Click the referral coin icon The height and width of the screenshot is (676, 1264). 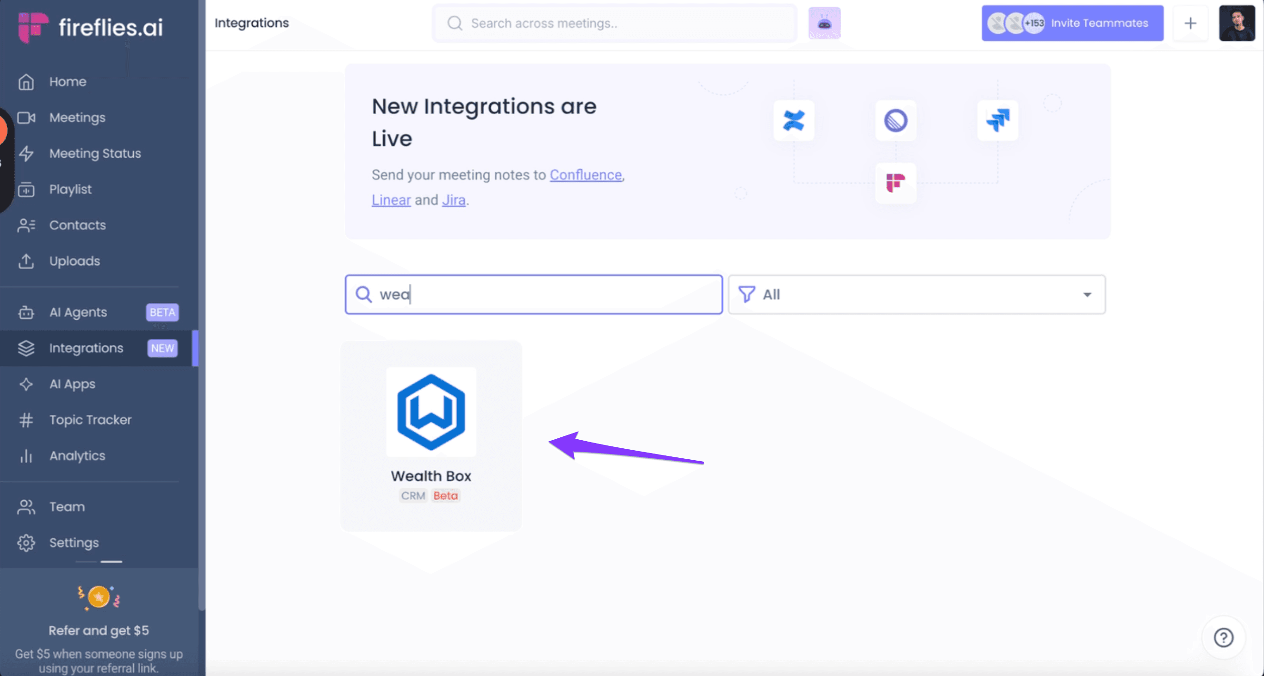(x=99, y=597)
